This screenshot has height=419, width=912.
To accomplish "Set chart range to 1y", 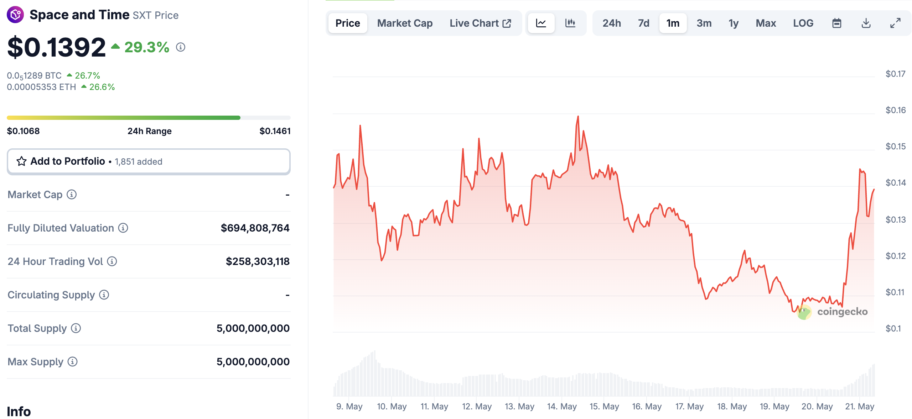I will coord(734,23).
